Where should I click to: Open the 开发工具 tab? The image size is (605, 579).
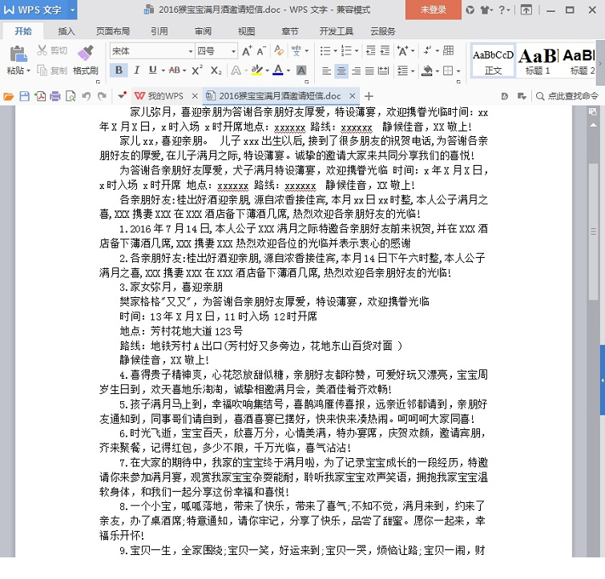(337, 31)
